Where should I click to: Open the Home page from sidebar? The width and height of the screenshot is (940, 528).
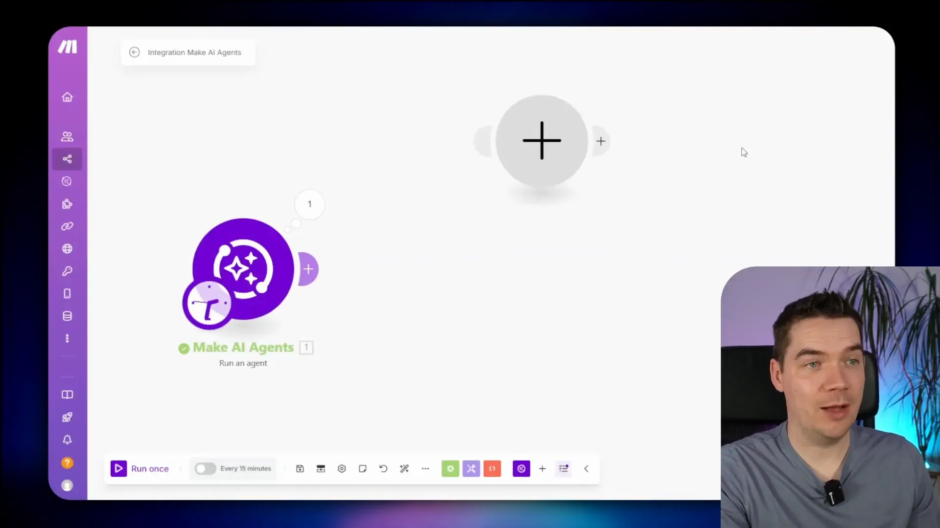pyautogui.click(x=68, y=97)
